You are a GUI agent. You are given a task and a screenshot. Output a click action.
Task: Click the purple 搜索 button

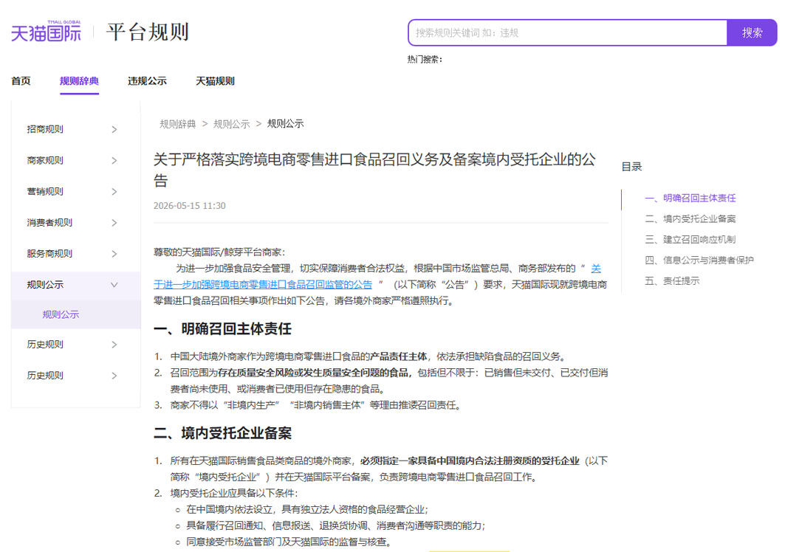click(x=752, y=33)
